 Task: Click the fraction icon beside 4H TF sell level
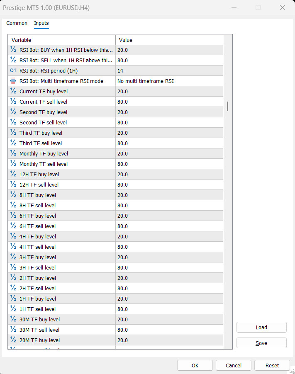[x=13, y=247]
